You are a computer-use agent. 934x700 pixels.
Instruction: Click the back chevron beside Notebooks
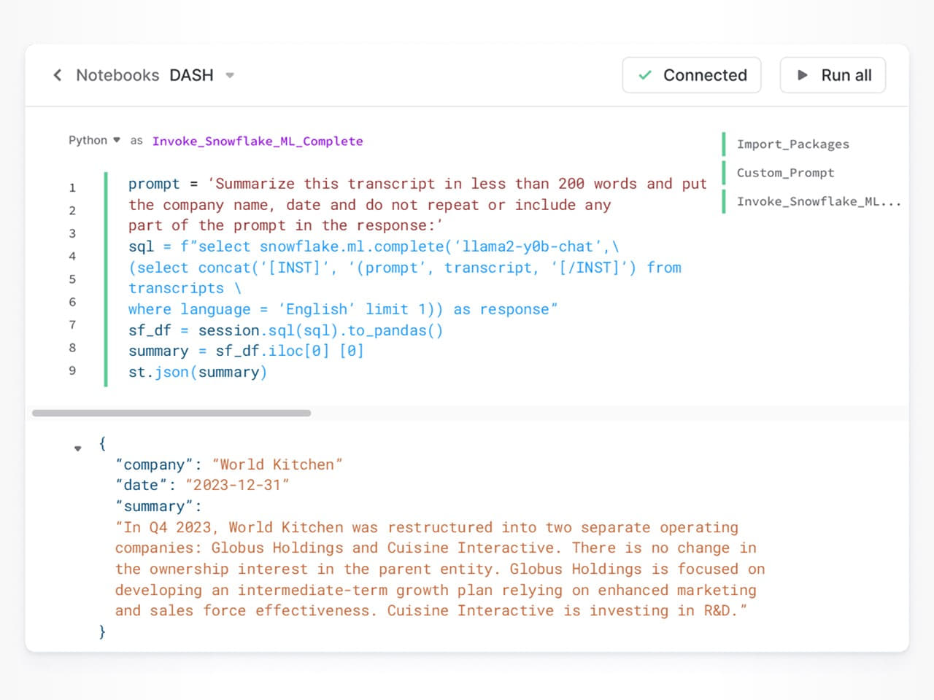58,75
